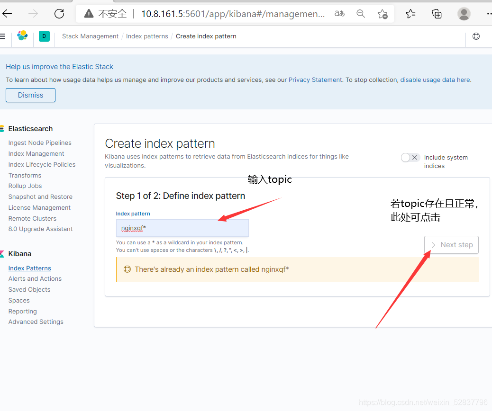Open browser settings and more menu
492x411 pixels.
[x=489, y=14]
